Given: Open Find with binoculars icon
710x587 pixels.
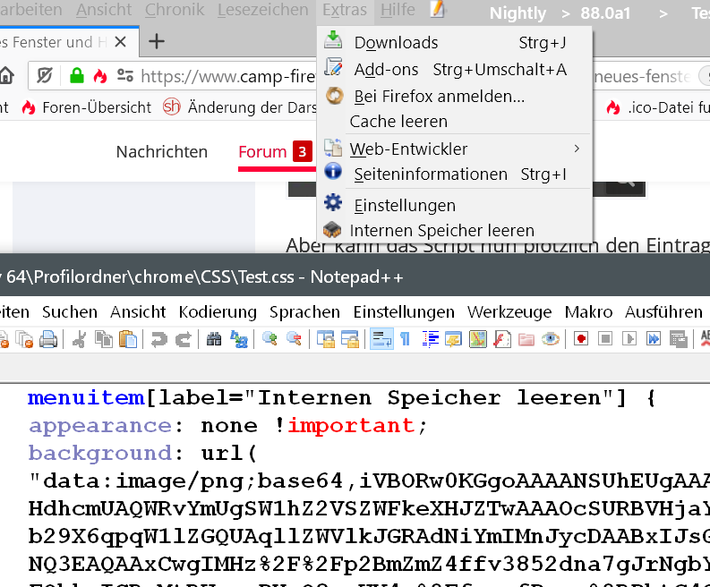Looking at the screenshot, I should [x=214, y=339].
